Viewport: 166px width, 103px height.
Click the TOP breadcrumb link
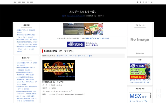63,16
